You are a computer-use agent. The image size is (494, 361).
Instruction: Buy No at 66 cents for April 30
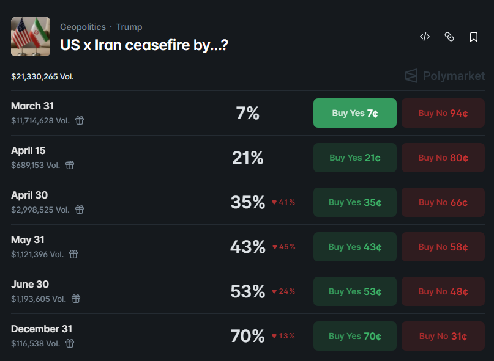pyautogui.click(x=443, y=202)
